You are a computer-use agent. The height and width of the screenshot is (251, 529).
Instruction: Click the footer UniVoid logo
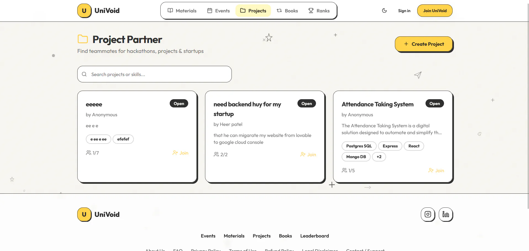[x=99, y=215]
